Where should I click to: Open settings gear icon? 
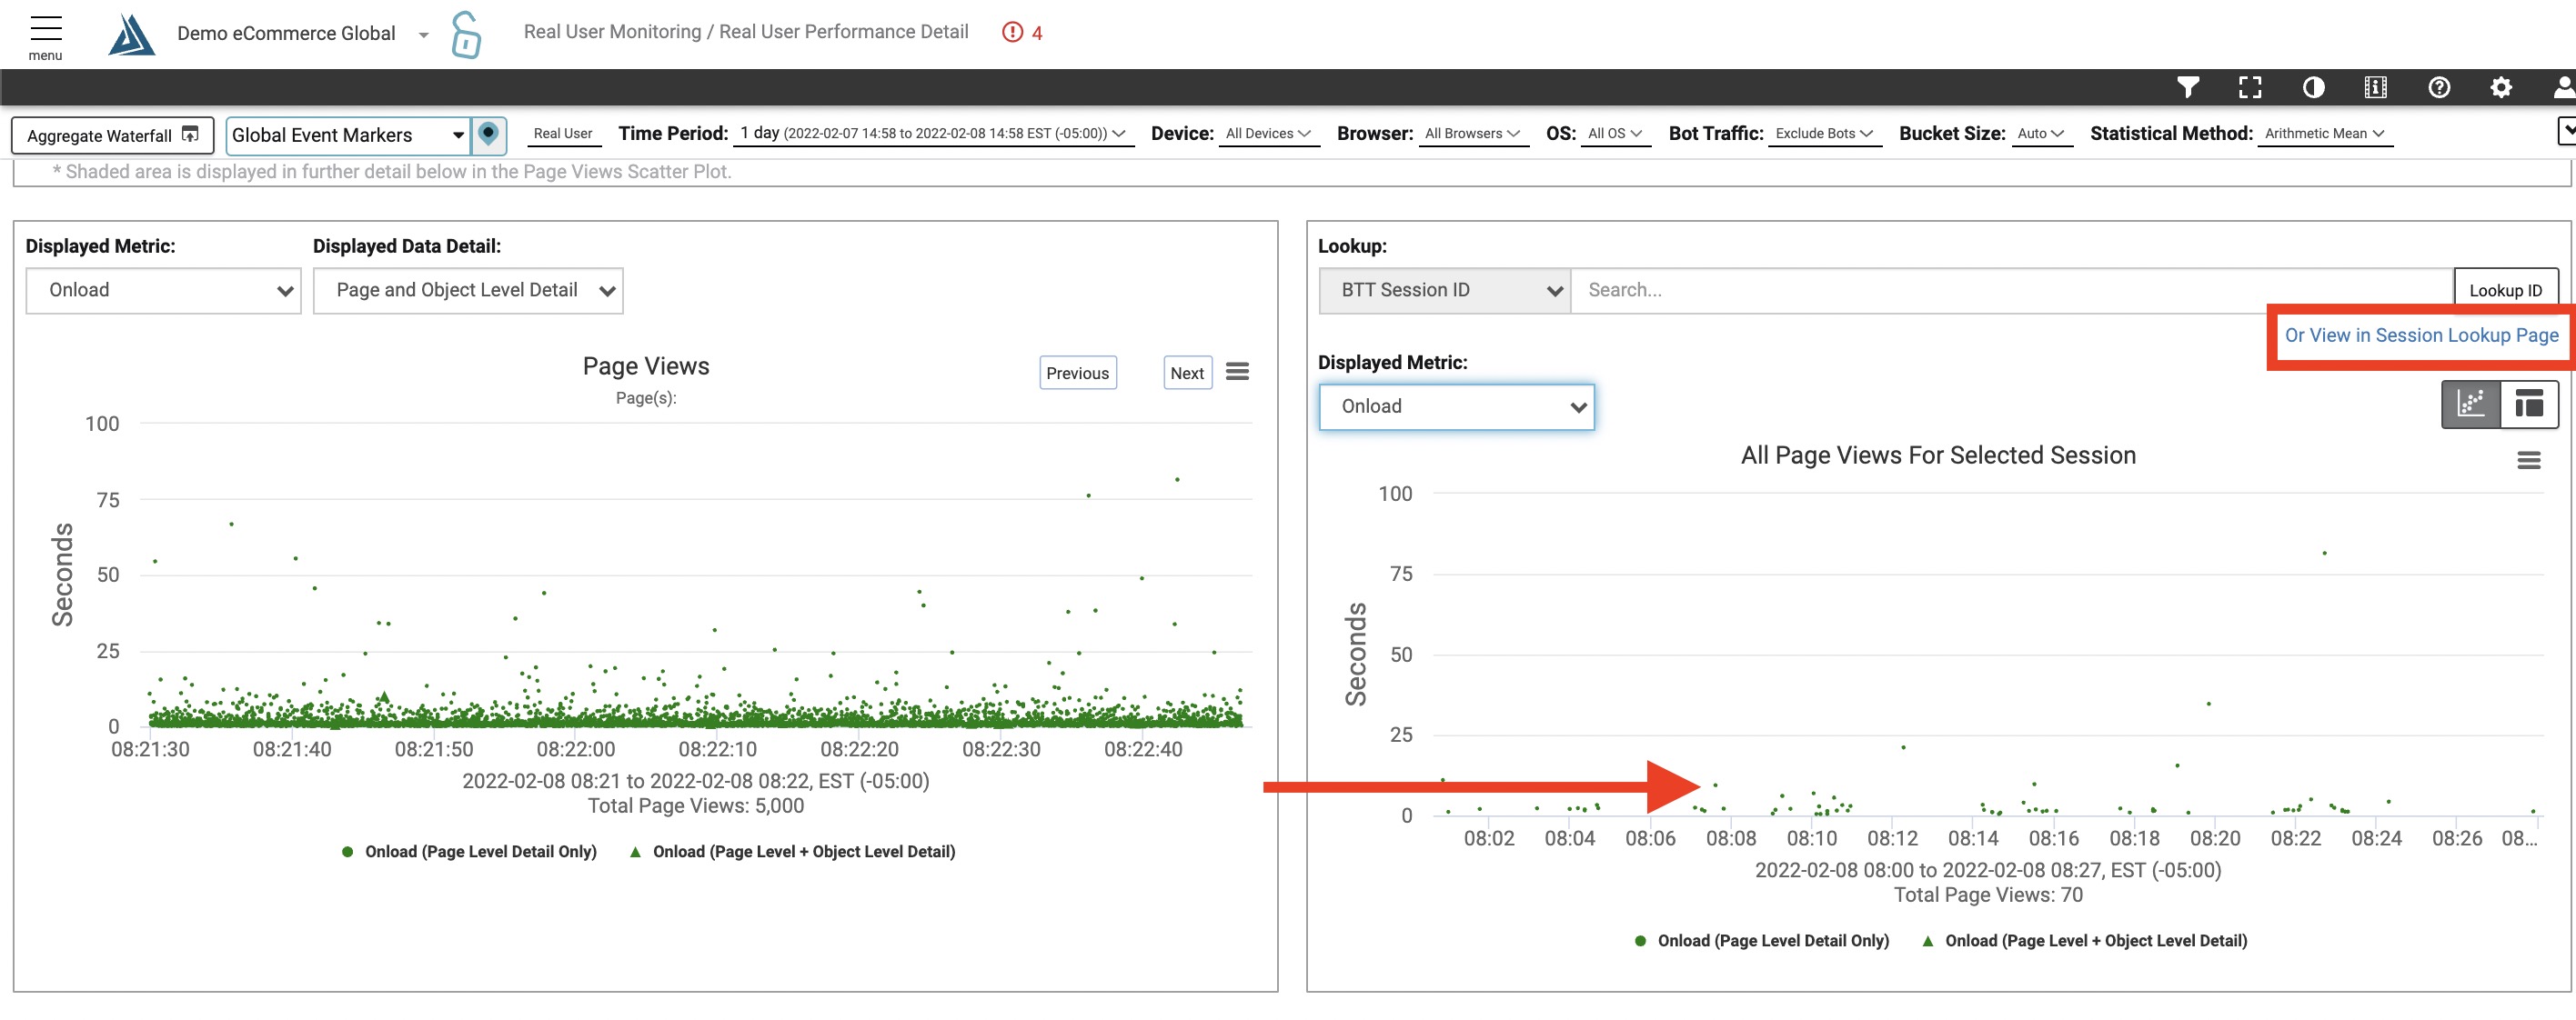[x=2500, y=88]
